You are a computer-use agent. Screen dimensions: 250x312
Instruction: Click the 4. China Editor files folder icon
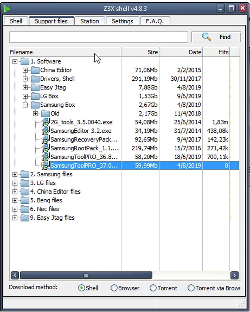(x=25, y=192)
